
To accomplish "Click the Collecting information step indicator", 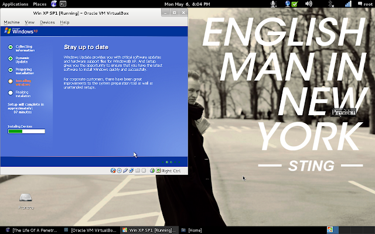I will click(11, 47).
